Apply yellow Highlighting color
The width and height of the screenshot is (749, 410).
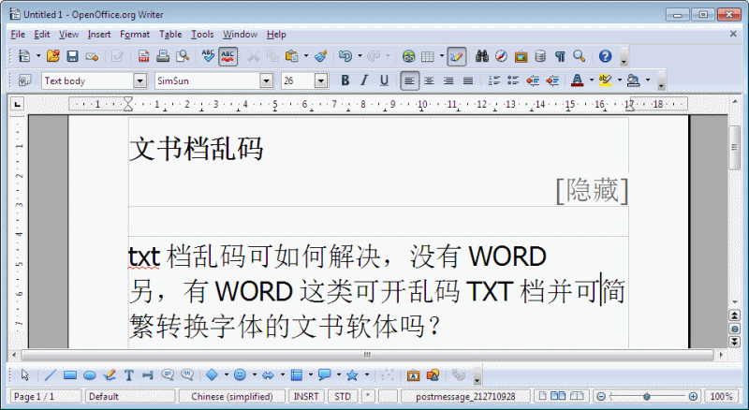pyautogui.click(x=605, y=81)
